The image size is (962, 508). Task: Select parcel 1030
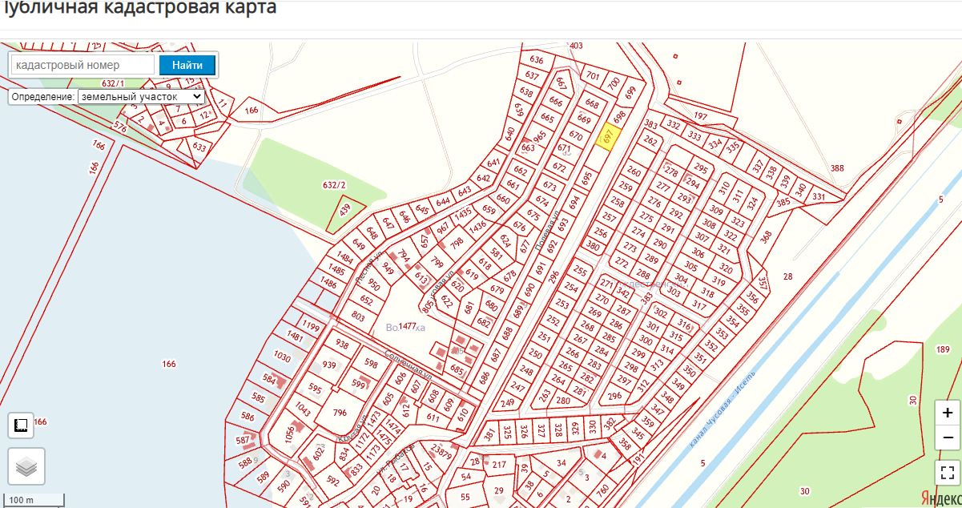point(282,357)
